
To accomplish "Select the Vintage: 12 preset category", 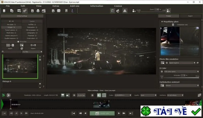I will click(x=11, y=27).
